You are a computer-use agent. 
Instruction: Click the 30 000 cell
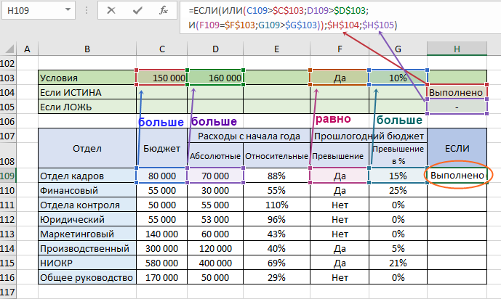[x=215, y=190]
